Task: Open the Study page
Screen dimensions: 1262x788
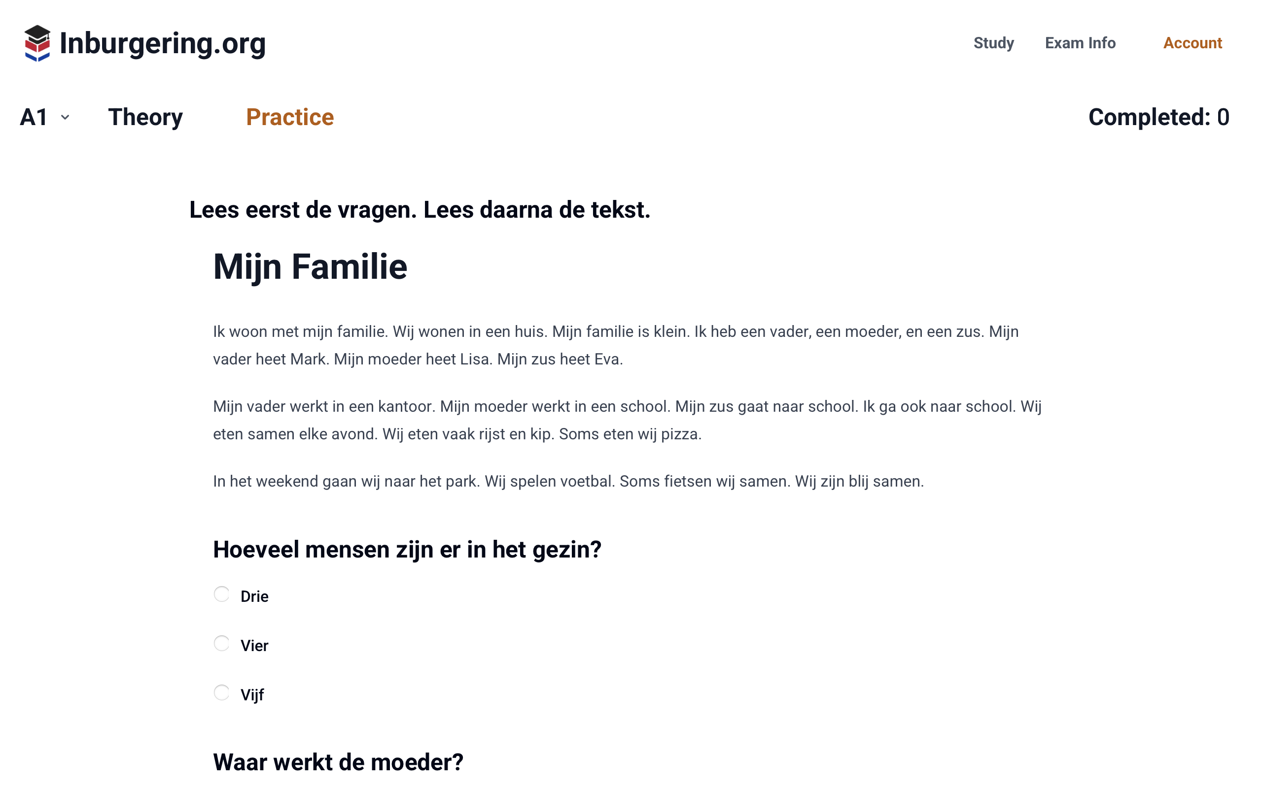Action: pos(993,43)
